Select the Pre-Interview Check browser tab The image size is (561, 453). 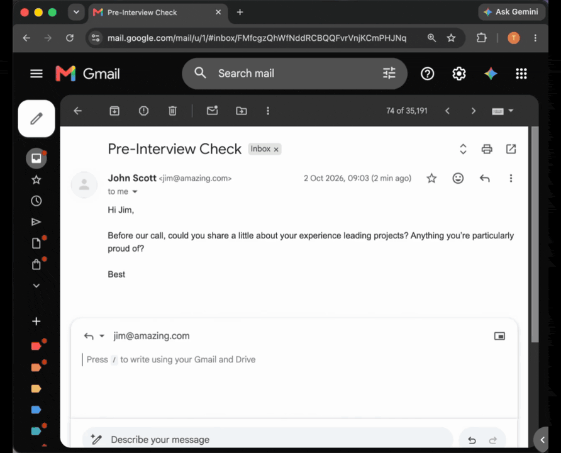[157, 13]
